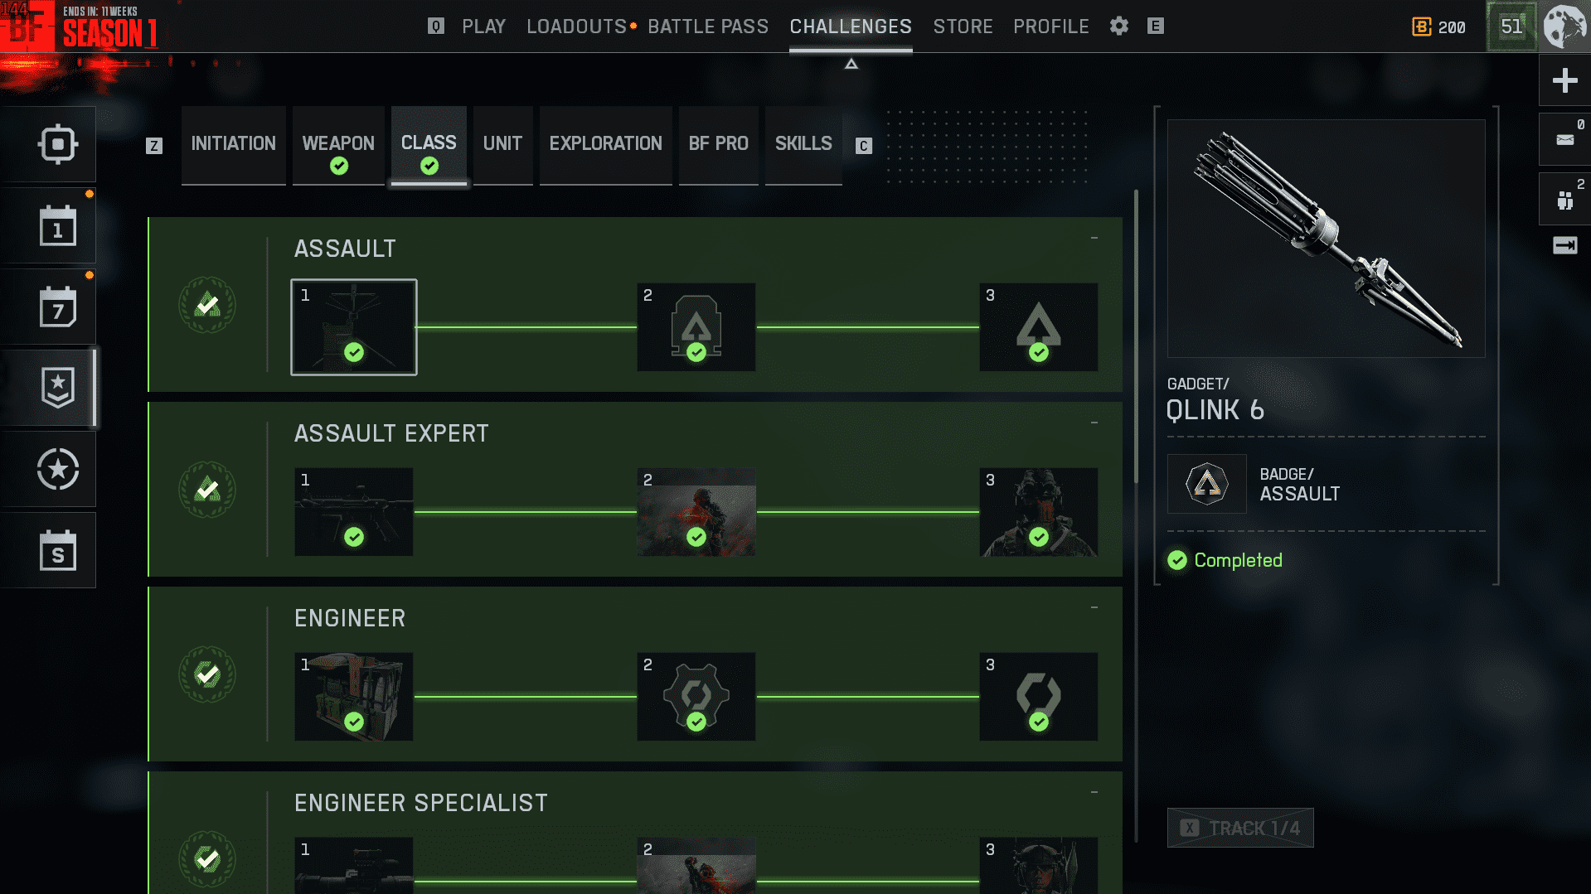Click the challenge list scrollbar
Viewport: 1591px width, 894px height.
(1136, 336)
